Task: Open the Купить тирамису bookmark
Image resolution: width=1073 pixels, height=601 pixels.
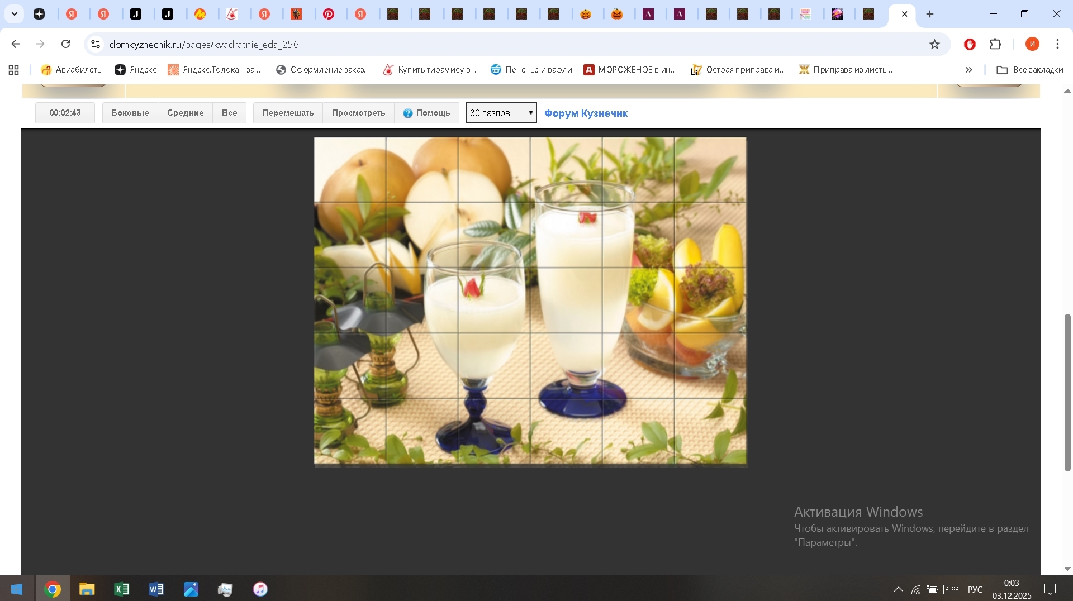Action: 430,70
